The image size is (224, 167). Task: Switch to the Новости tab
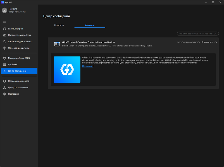click(59, 25)
